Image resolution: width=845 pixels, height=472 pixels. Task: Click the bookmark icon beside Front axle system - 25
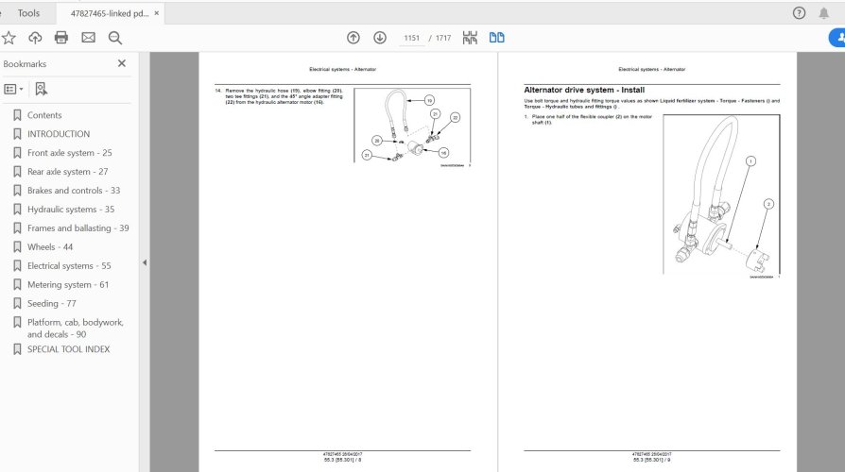[17, 153]
